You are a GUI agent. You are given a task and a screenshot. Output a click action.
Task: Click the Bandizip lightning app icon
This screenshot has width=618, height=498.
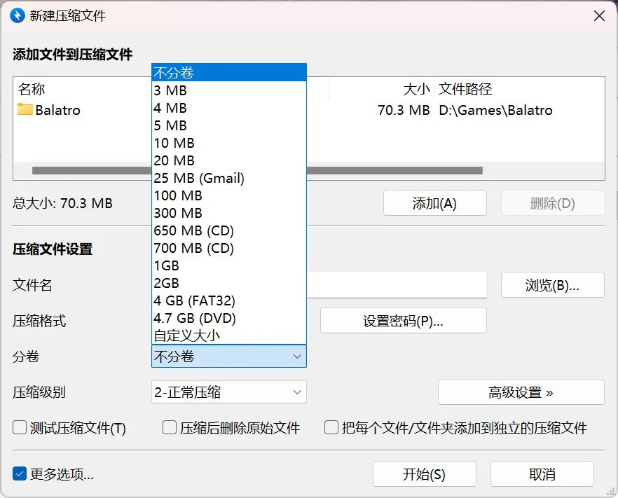pyautogui.click(x=18, y=15)
